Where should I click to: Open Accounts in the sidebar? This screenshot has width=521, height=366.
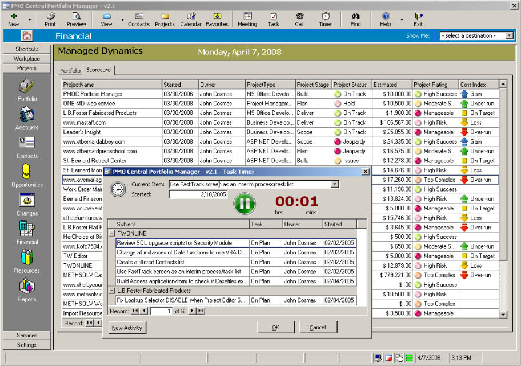(x=27, y=118)
